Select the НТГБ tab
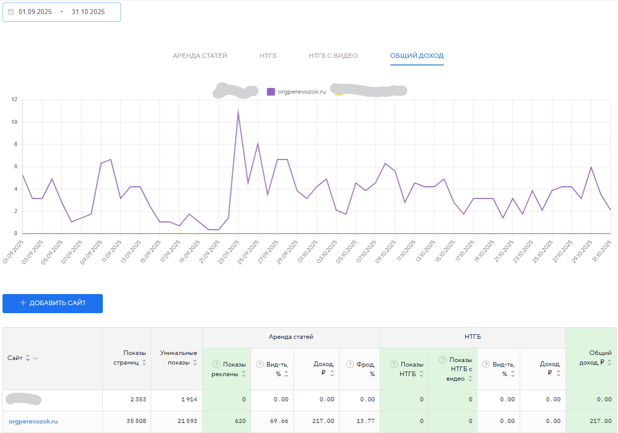Viewport: 618px width, 433px height. tap(268, 56)
